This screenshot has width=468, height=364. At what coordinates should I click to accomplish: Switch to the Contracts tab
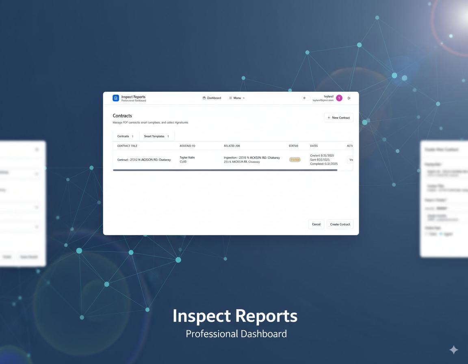126,136
